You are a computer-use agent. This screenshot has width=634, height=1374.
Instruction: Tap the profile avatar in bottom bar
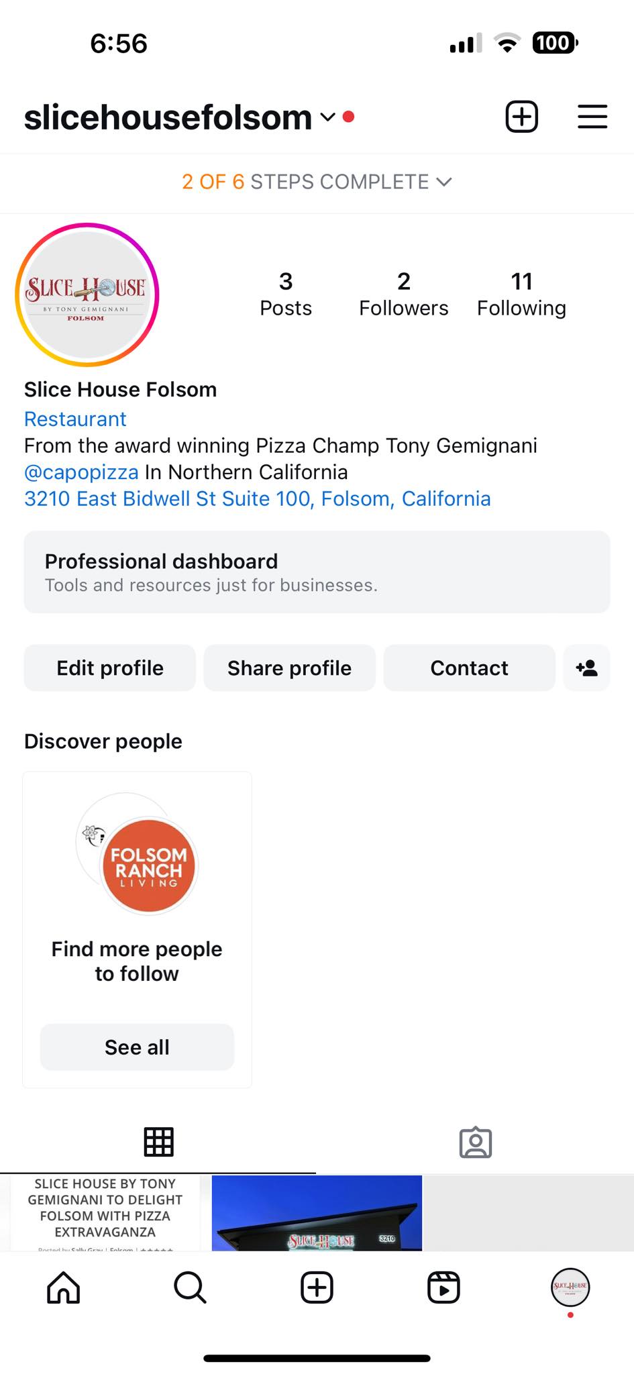coord(570,1287)
